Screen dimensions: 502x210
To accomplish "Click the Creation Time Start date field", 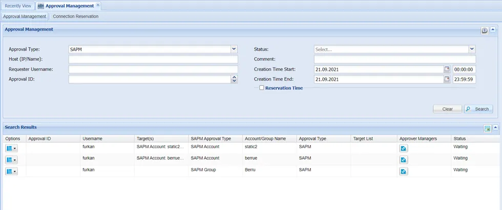I will click(x=379, y=69).
